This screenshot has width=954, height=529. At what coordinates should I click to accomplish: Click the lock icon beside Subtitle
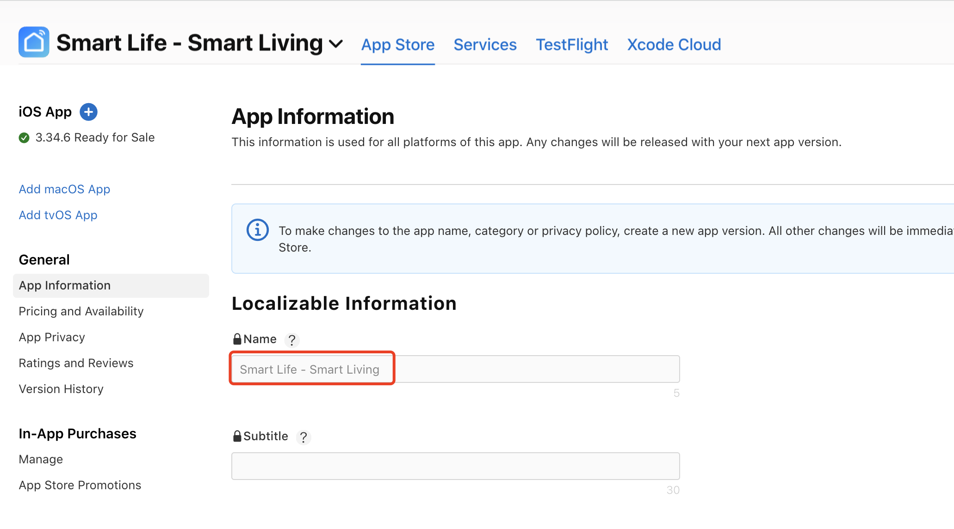pos(237,436)
